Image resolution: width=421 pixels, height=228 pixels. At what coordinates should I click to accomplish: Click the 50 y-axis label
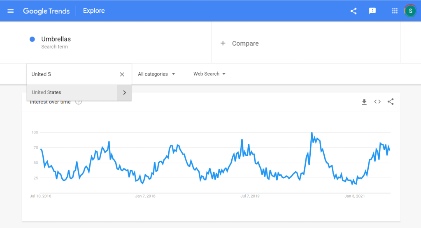tap(36, 163)
